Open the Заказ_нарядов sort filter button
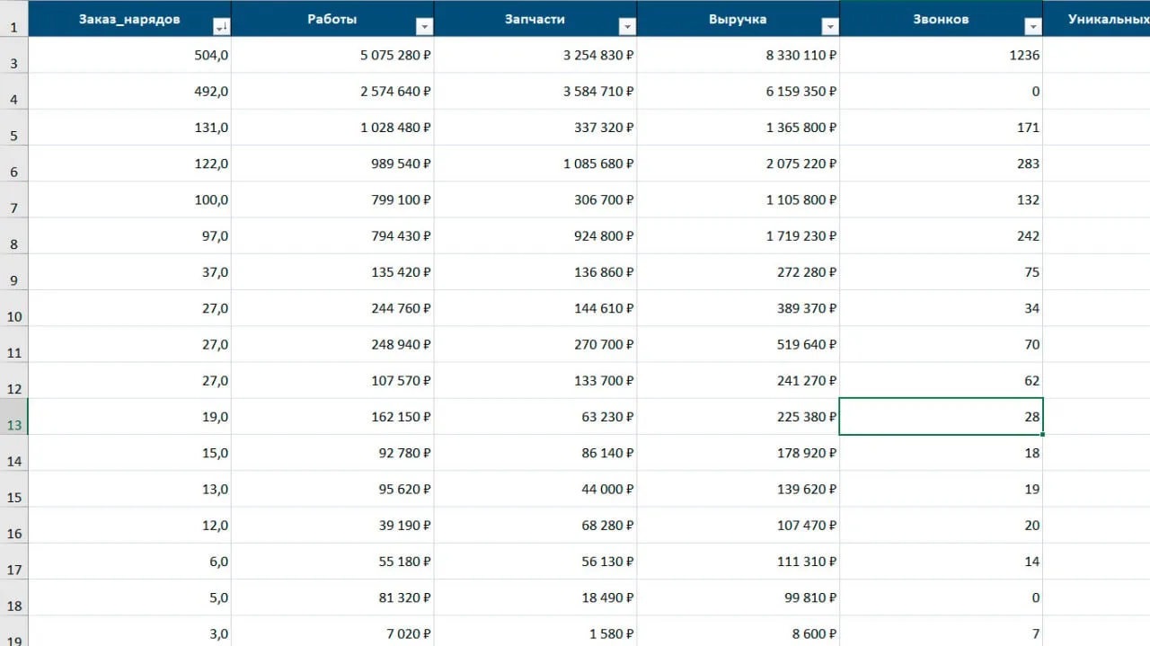 coord(221,27)
